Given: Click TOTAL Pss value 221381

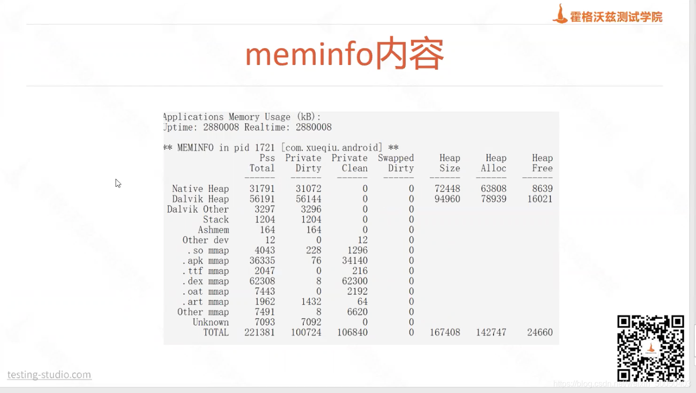Looking at the screenshot, I should tap(260, 333).
